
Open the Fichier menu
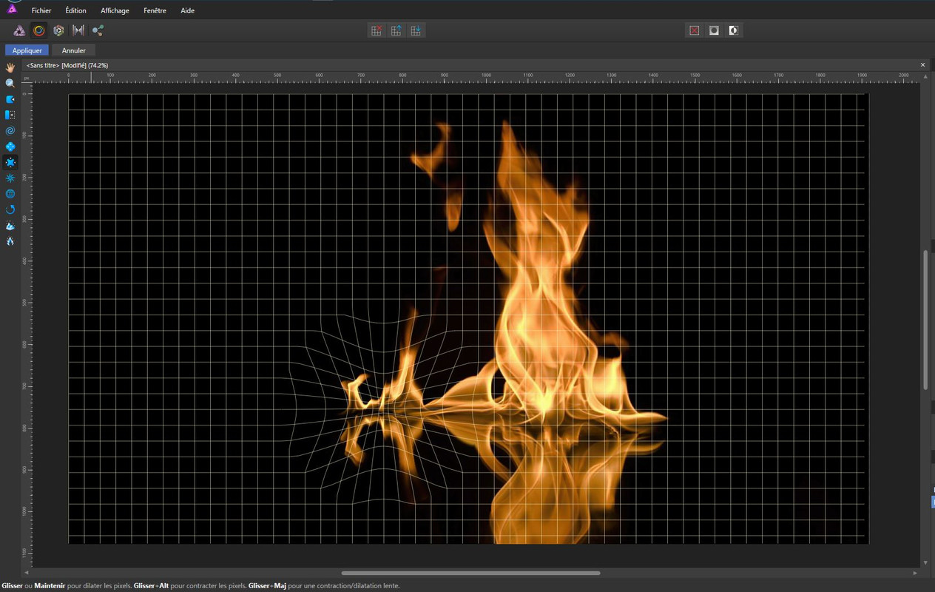click(41, 10)
